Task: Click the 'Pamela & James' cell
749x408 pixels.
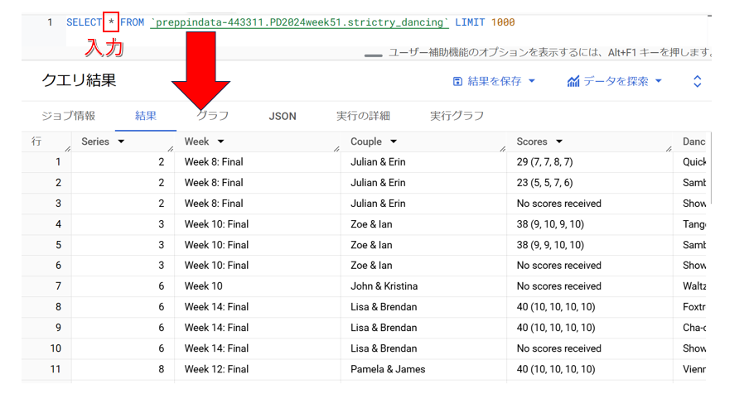Action: (388, 369)
